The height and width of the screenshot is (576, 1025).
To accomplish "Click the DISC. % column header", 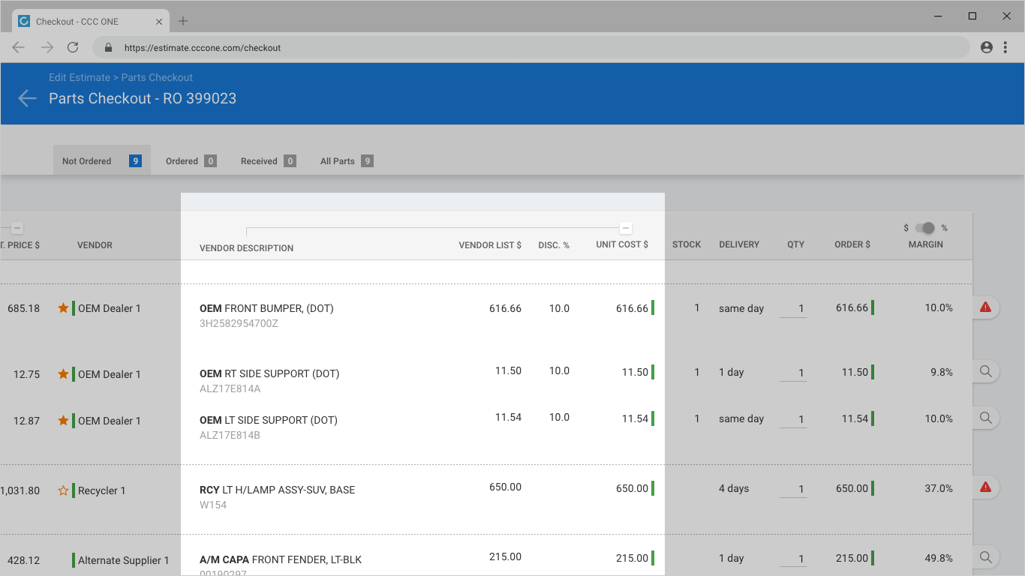I will 554,244.
